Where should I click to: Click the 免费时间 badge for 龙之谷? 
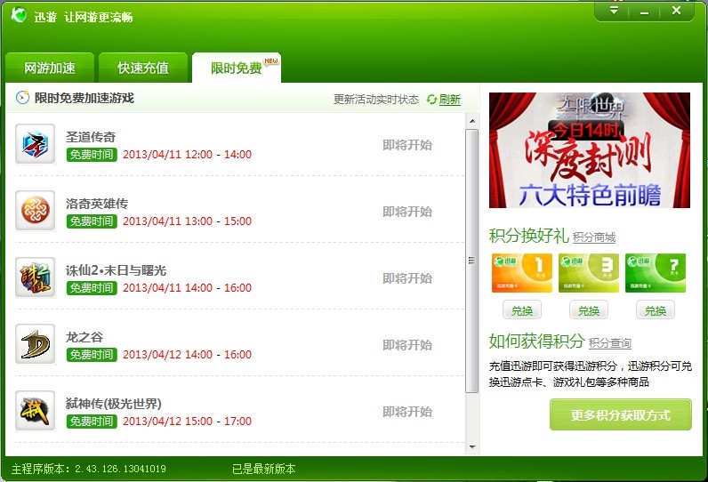(92, 355)
